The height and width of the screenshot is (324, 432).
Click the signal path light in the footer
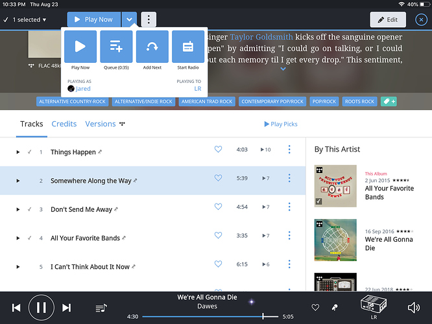pyautogui.click(x=252, y=302)
